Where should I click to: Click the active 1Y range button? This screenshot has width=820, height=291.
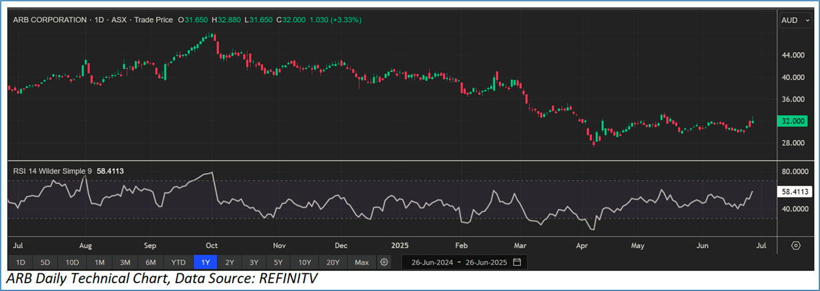(205, 262)
